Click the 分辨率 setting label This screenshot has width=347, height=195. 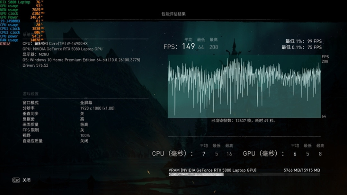tap(29, 108)
